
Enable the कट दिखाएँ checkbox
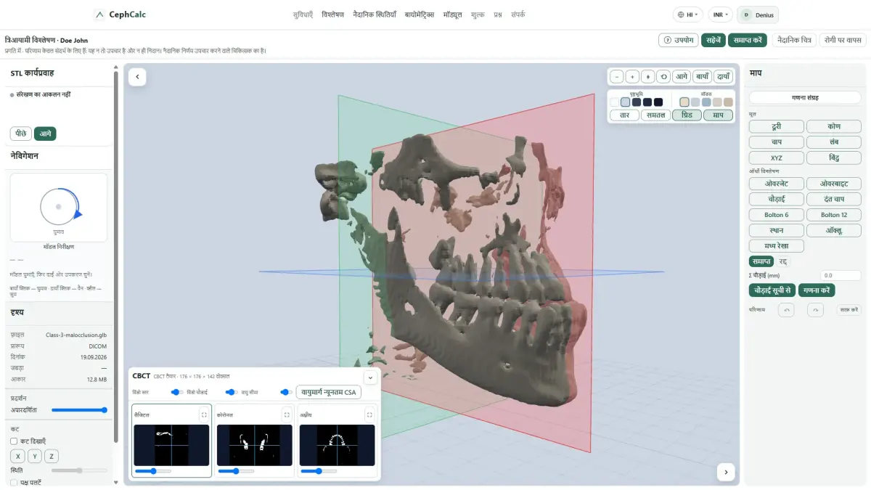(x=14, y=441)
